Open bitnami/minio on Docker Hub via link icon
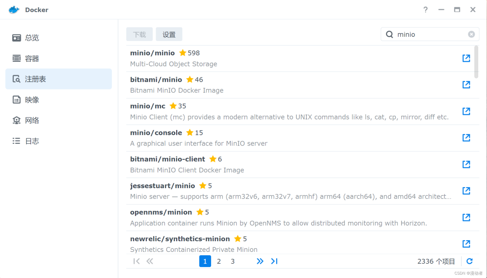 coord(466,85)
